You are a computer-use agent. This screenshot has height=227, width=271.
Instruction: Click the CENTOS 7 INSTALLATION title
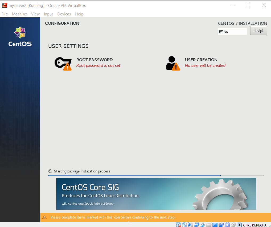point(243,23)
